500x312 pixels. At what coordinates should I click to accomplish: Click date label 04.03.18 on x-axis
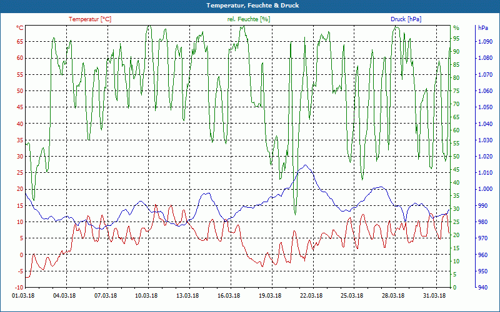64,295
